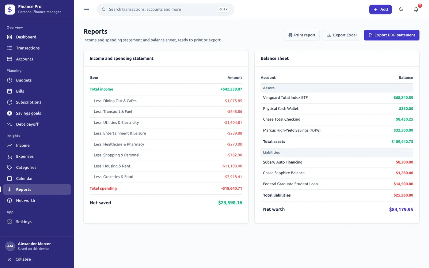Click the Add button

click(380, 9)
